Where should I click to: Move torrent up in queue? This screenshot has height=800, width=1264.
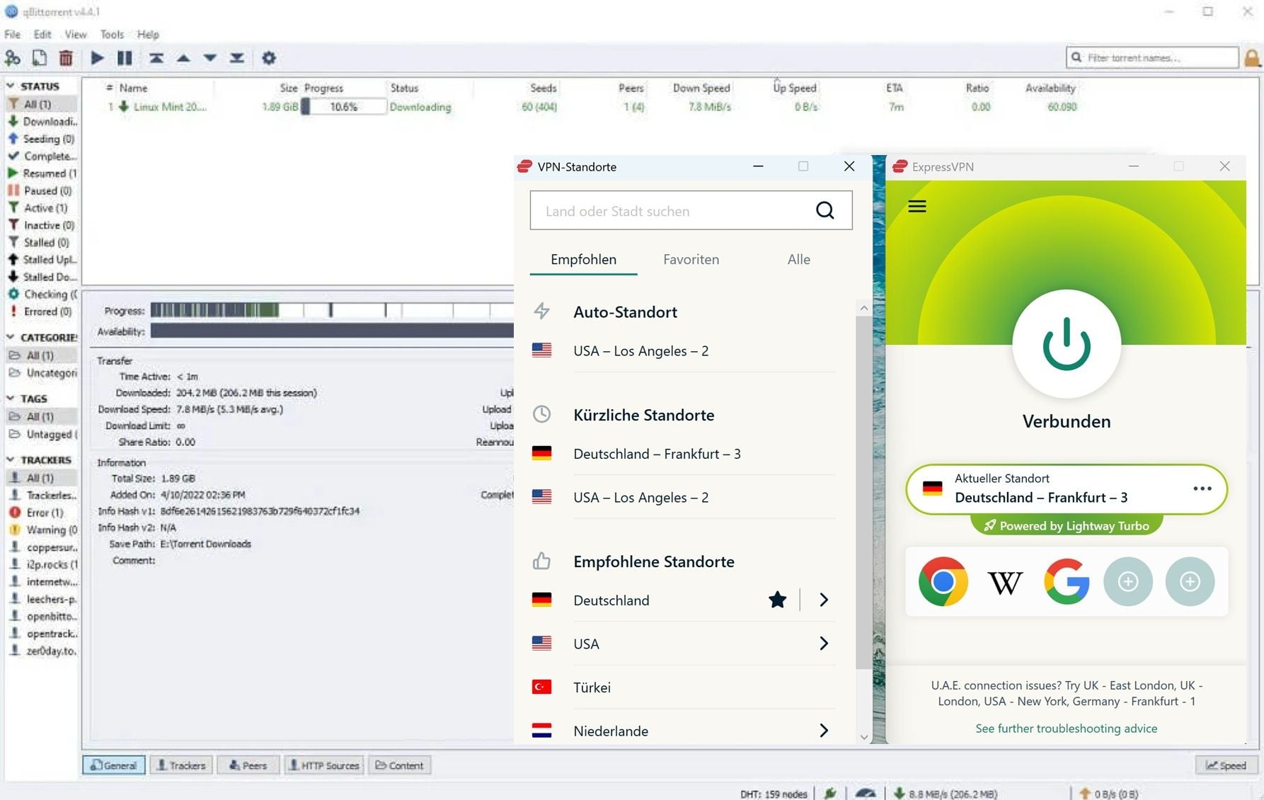[183, 58]
